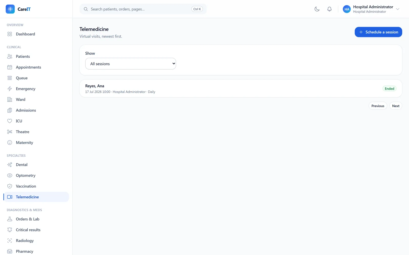Click the ICU heart icon

click(10, 121)
